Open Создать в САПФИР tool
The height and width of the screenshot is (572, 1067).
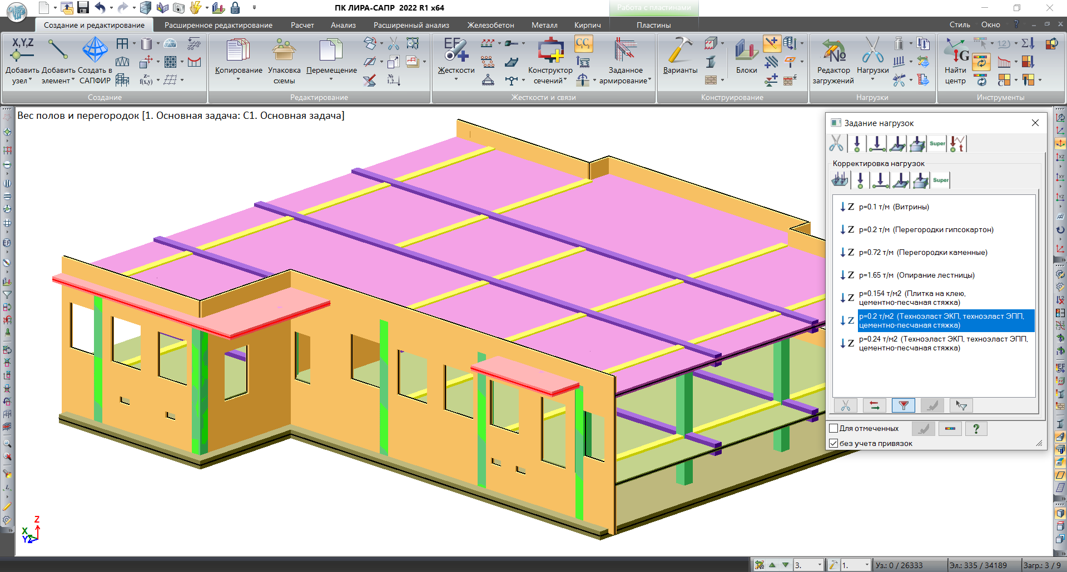(x=95, y=50)
